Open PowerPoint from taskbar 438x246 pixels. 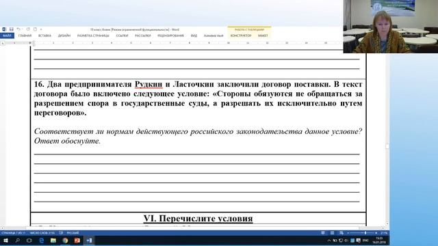click(x=77, y=241)
